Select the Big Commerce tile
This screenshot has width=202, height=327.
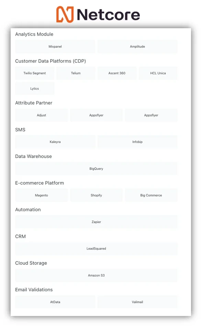151,195
